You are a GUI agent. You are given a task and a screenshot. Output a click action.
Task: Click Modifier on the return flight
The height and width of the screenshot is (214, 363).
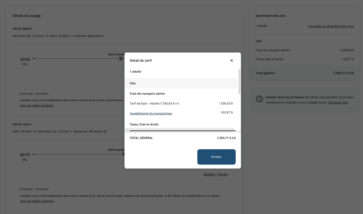pyautogui.click(x=210, y=174)
